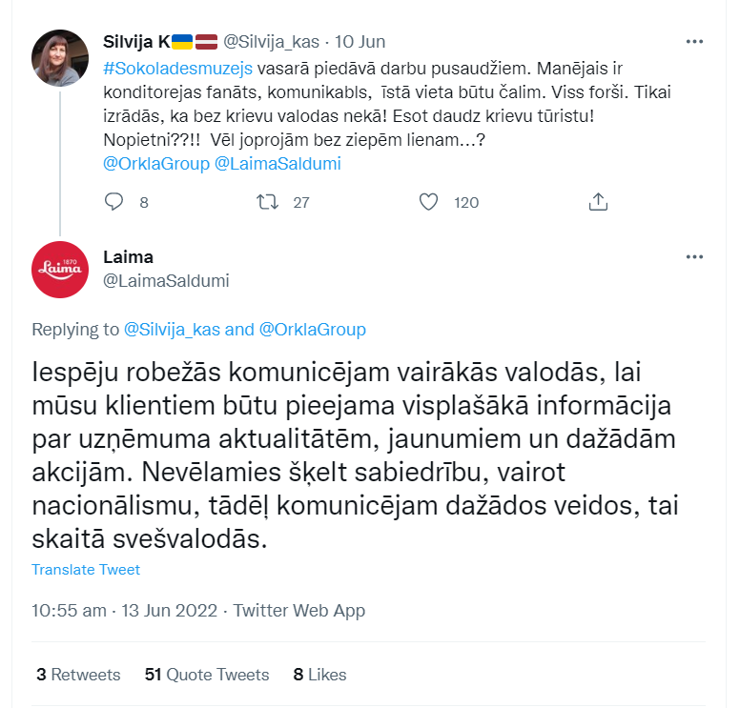View the 51 Quote Tweets list
Viewport: 740px width, 708px height.
pos(207,675)
